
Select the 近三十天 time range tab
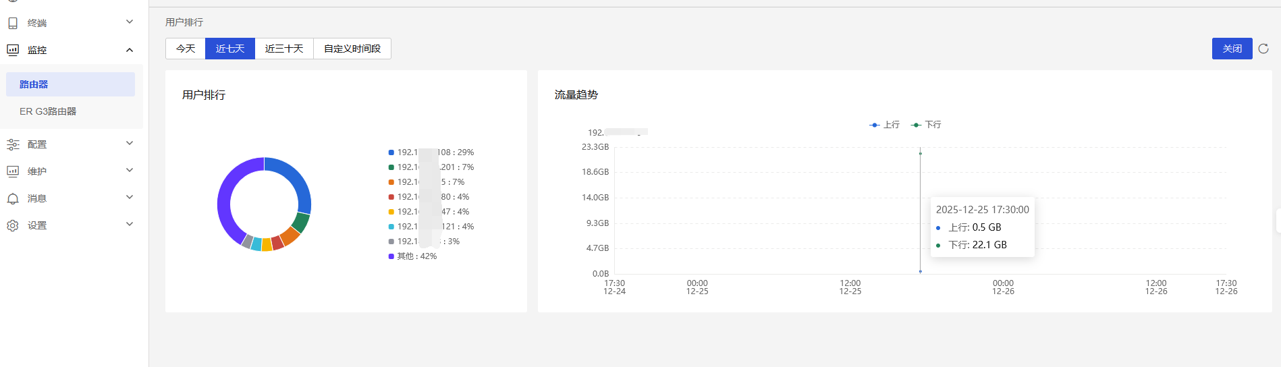284,49
